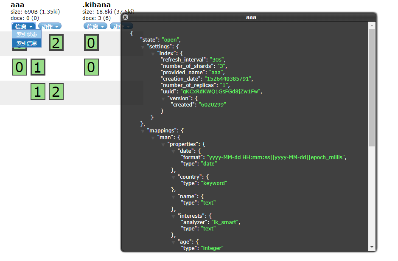Collapse the "mappings" JSON node
Image resolution: width=398 pixels, height=261 pixels.
tap(143, 131)
